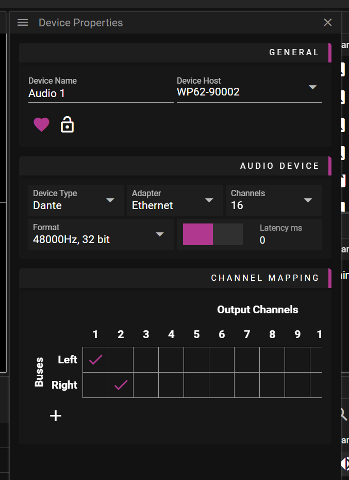Open the hamburger menu in Device Properties
Screen dimensions: 349x480
point(23,23)
